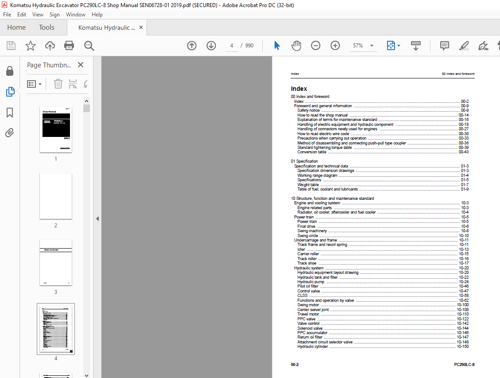Viewport: 500px width, 378px height.
Task: Add document to starred with star icon
Action: pos(30,46)
